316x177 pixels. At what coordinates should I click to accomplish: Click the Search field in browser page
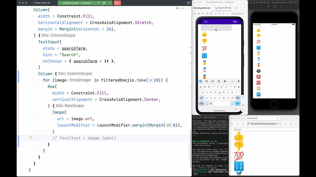tap(266, 129)
